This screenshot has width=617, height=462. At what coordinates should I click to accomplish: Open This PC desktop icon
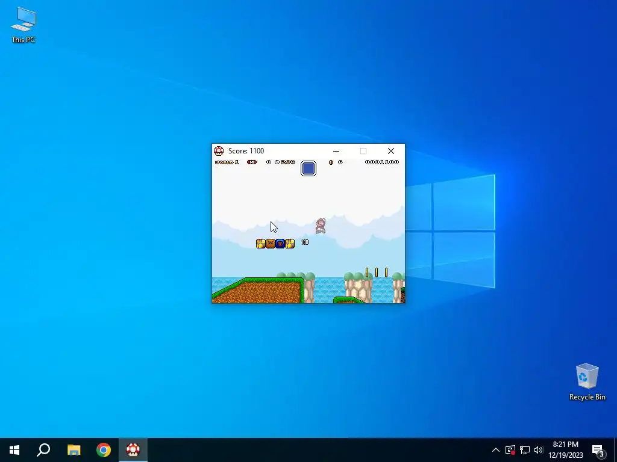click(x=23, y=25)
